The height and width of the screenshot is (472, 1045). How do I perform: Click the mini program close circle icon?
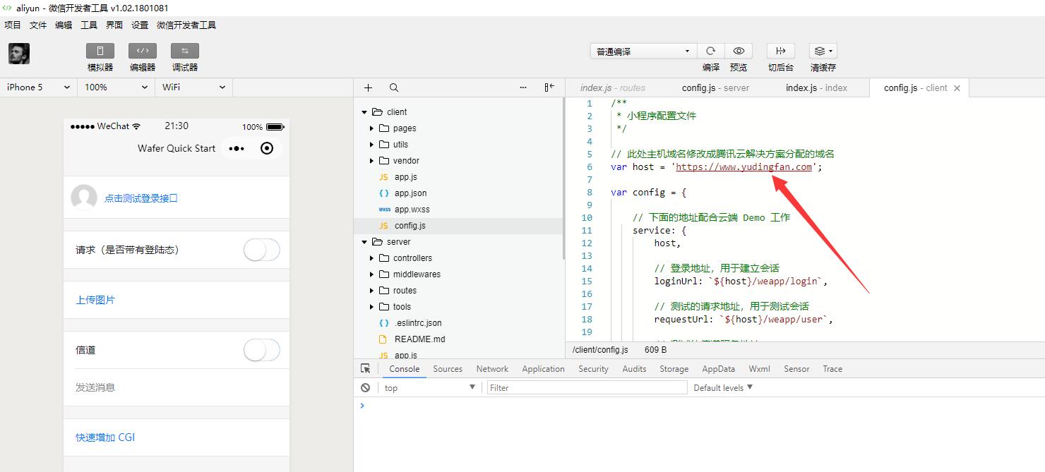[x=267, y=148]
